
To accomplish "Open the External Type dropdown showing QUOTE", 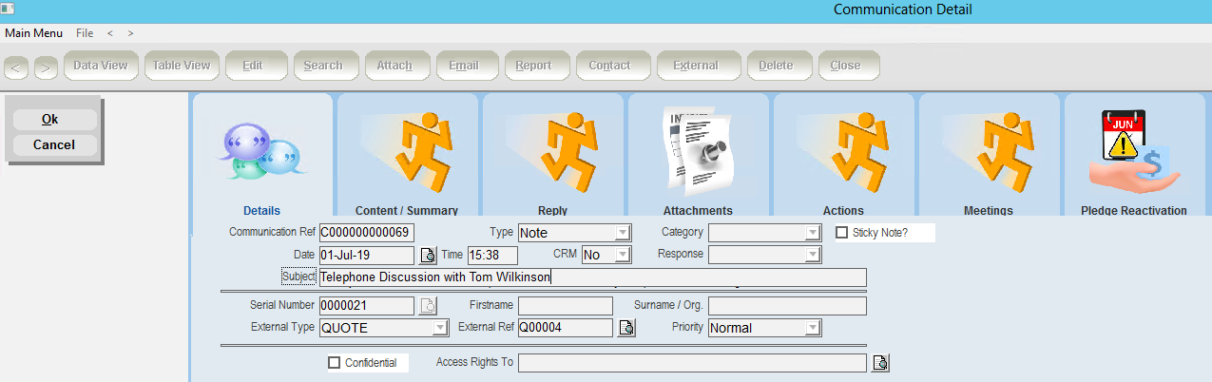I will point(440,328).
